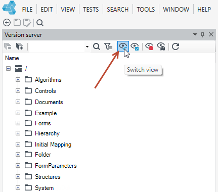Expand the Hierarchy folder
This screenshot has width=218, height=192.
pyautogui.click(x=18, y=133)
